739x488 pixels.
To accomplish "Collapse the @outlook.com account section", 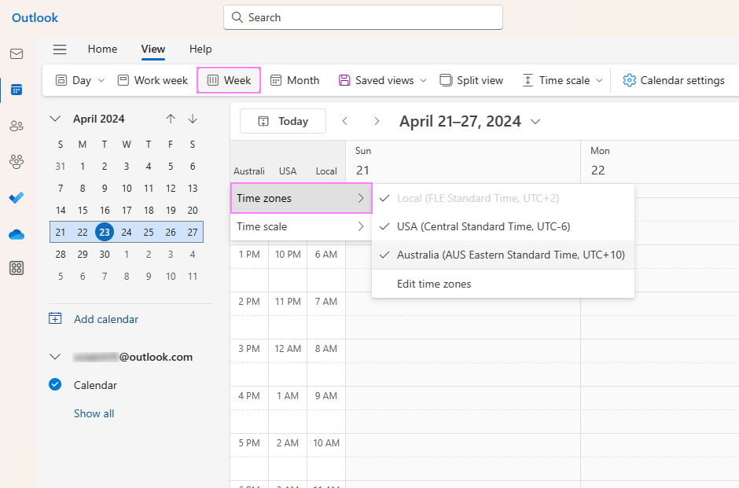I will [55, 357].
